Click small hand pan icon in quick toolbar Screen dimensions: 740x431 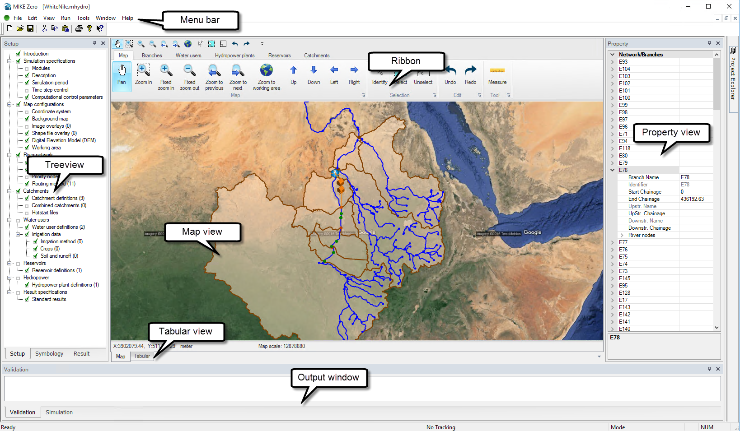pyautogui.click(x=117, y=44)
